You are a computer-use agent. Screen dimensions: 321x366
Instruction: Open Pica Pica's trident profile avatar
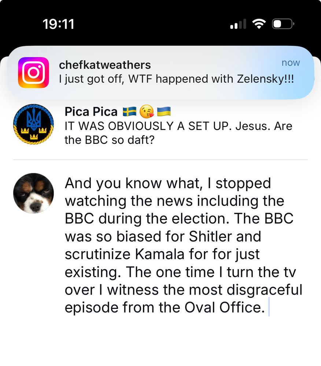tap(33, 124)
